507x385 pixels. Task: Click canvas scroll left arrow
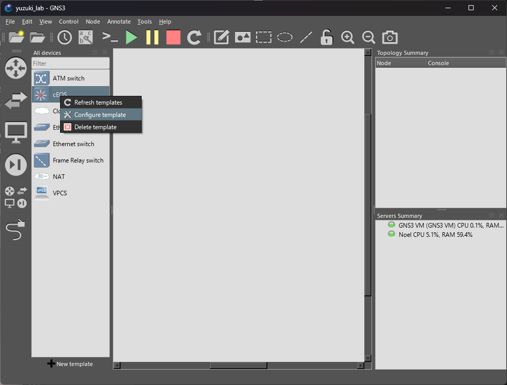pos(117,366)
